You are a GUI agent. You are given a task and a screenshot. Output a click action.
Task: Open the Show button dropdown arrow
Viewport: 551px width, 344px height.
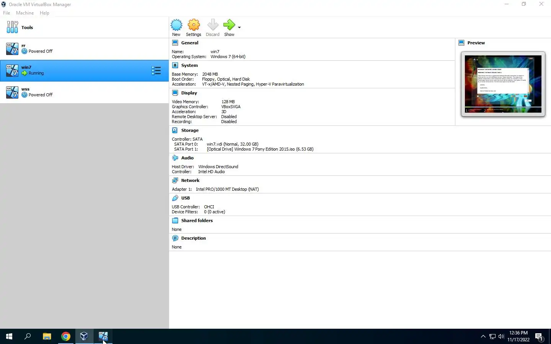click(x=240, y=28)
